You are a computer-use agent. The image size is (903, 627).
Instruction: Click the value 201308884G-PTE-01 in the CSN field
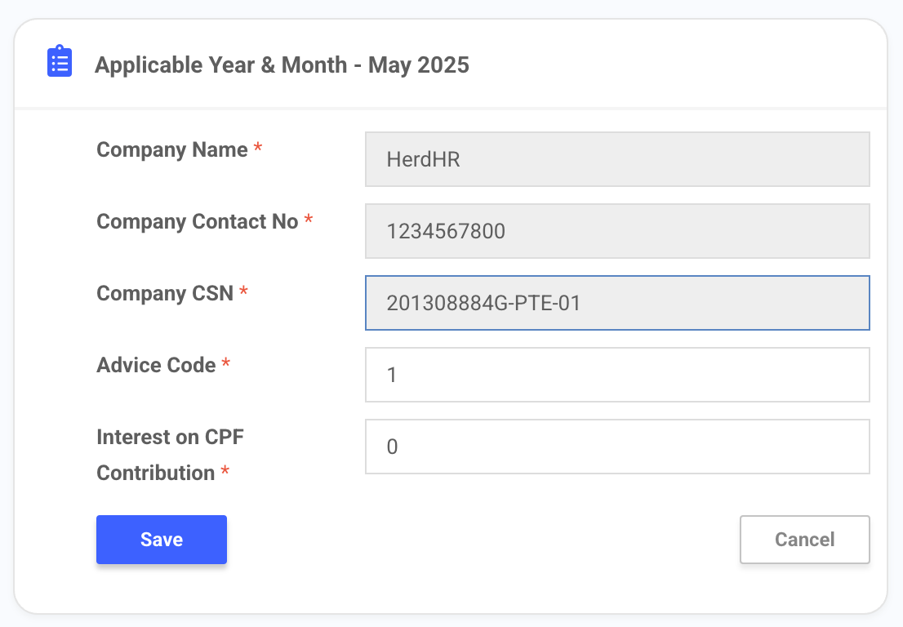point(483,302)
